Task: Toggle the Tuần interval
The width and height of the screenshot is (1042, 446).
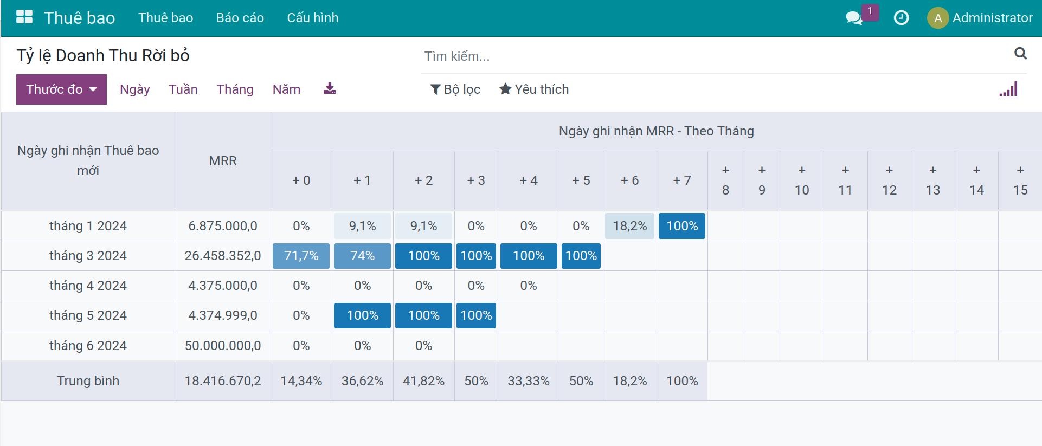Action: [183, 89]
